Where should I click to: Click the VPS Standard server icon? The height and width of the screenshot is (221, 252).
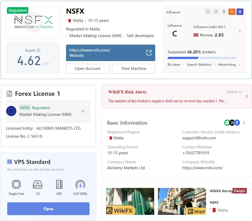pyautogui.click(x=10, y=162)
